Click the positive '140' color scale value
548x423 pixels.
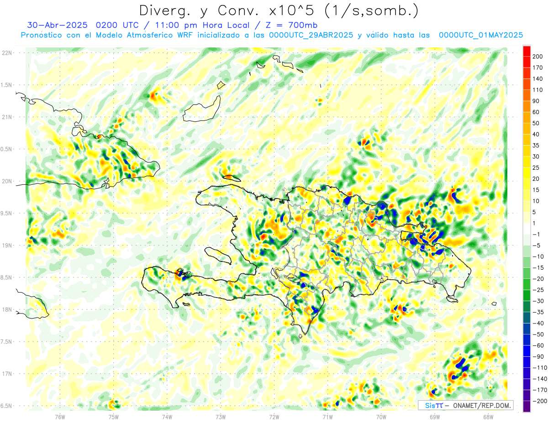[x=538, y=78]
